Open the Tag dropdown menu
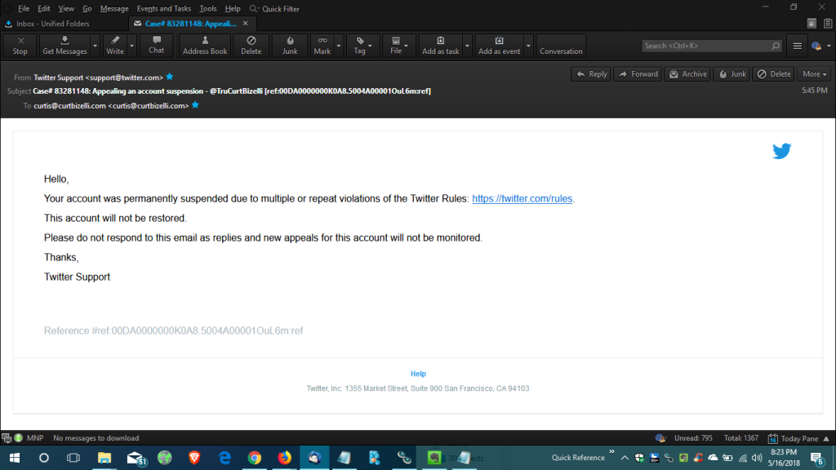 tap(362, 46)
